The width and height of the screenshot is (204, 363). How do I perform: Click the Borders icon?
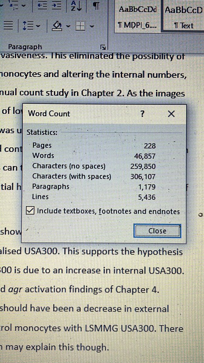[80, 26]
